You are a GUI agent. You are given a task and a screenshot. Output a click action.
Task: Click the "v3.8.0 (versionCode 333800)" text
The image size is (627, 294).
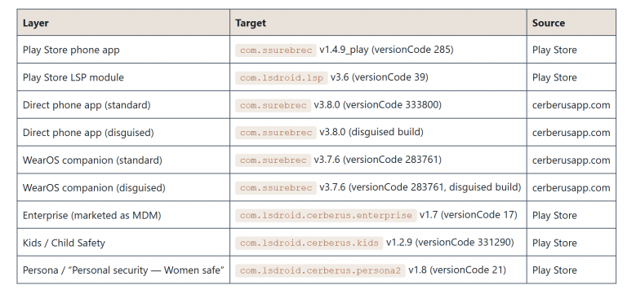[x=377, y=105]
